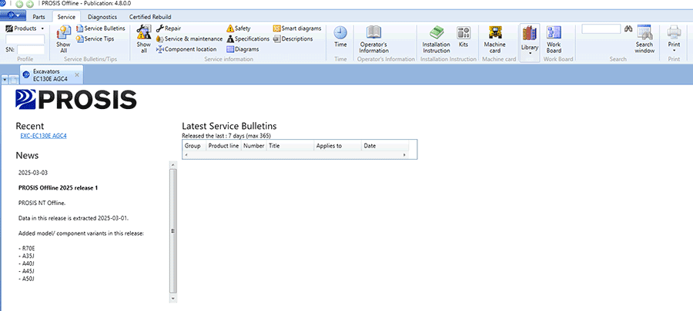Click the News panel scroll up arrow
693x311 pixels.
[x=172, y=164]
